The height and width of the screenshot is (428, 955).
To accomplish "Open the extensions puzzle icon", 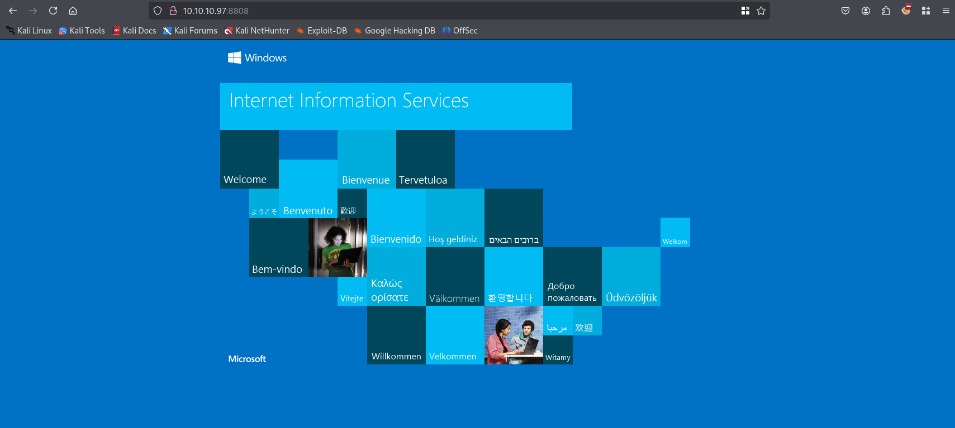I will tap(886, 11).
